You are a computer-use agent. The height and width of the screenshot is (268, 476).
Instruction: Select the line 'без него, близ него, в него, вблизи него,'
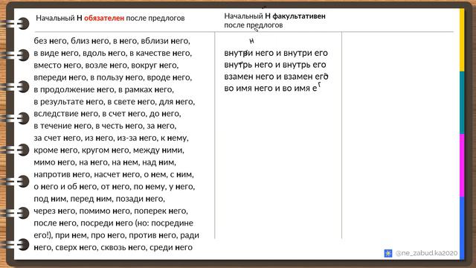coord(112,41)
